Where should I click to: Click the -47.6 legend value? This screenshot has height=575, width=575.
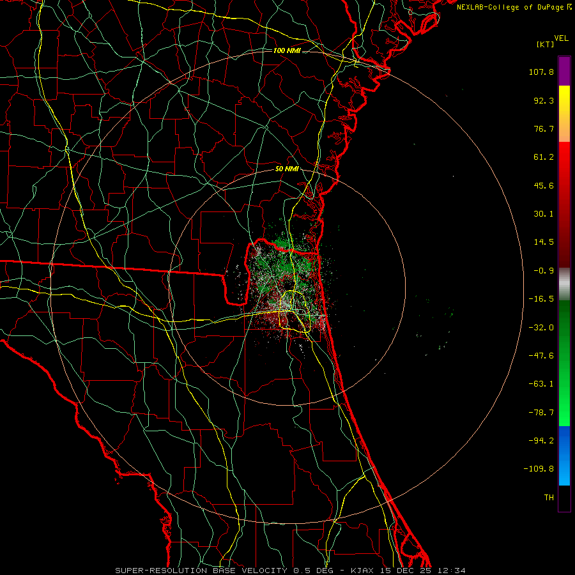tap(541, 356)
